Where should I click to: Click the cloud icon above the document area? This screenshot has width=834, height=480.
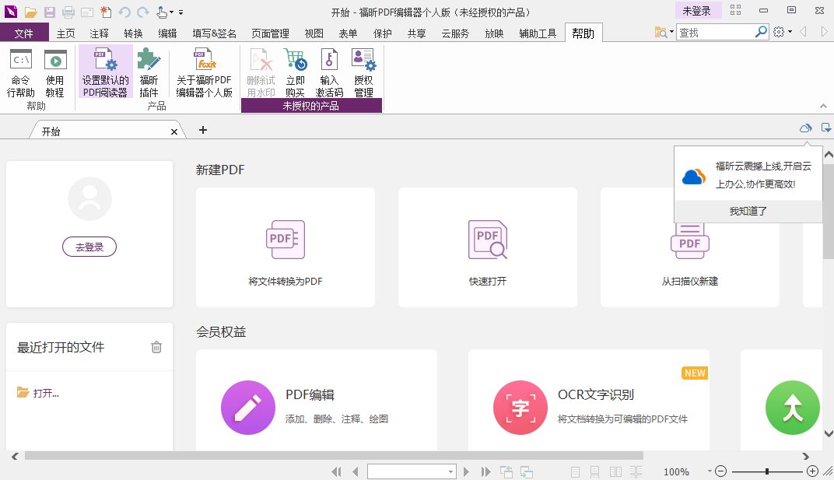coord(805,128)
